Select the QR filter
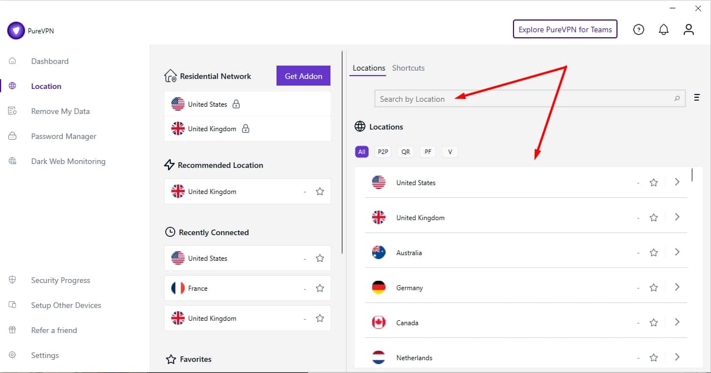Screen dimensions: 711x373 coord(406,152)
